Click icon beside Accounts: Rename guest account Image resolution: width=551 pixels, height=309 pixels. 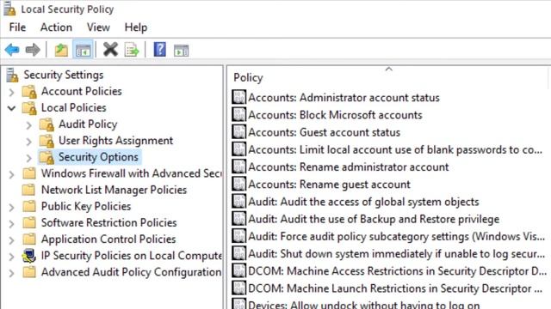click(x=239, y=184)
